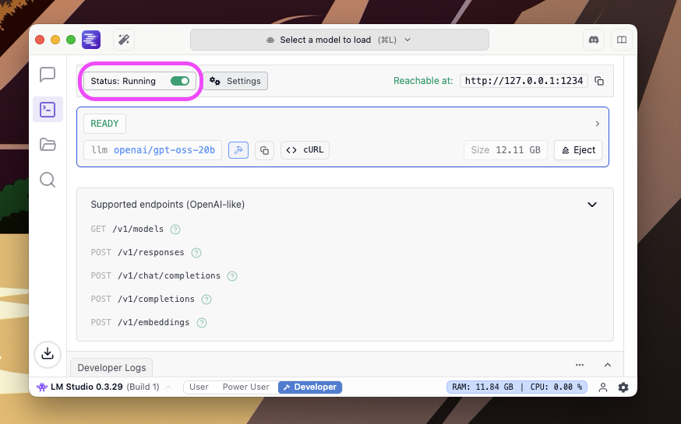Viewport: 681px width, 424px height.
Task: Open the Discover search icon in sidebar
Action: (x=48, y=180)
